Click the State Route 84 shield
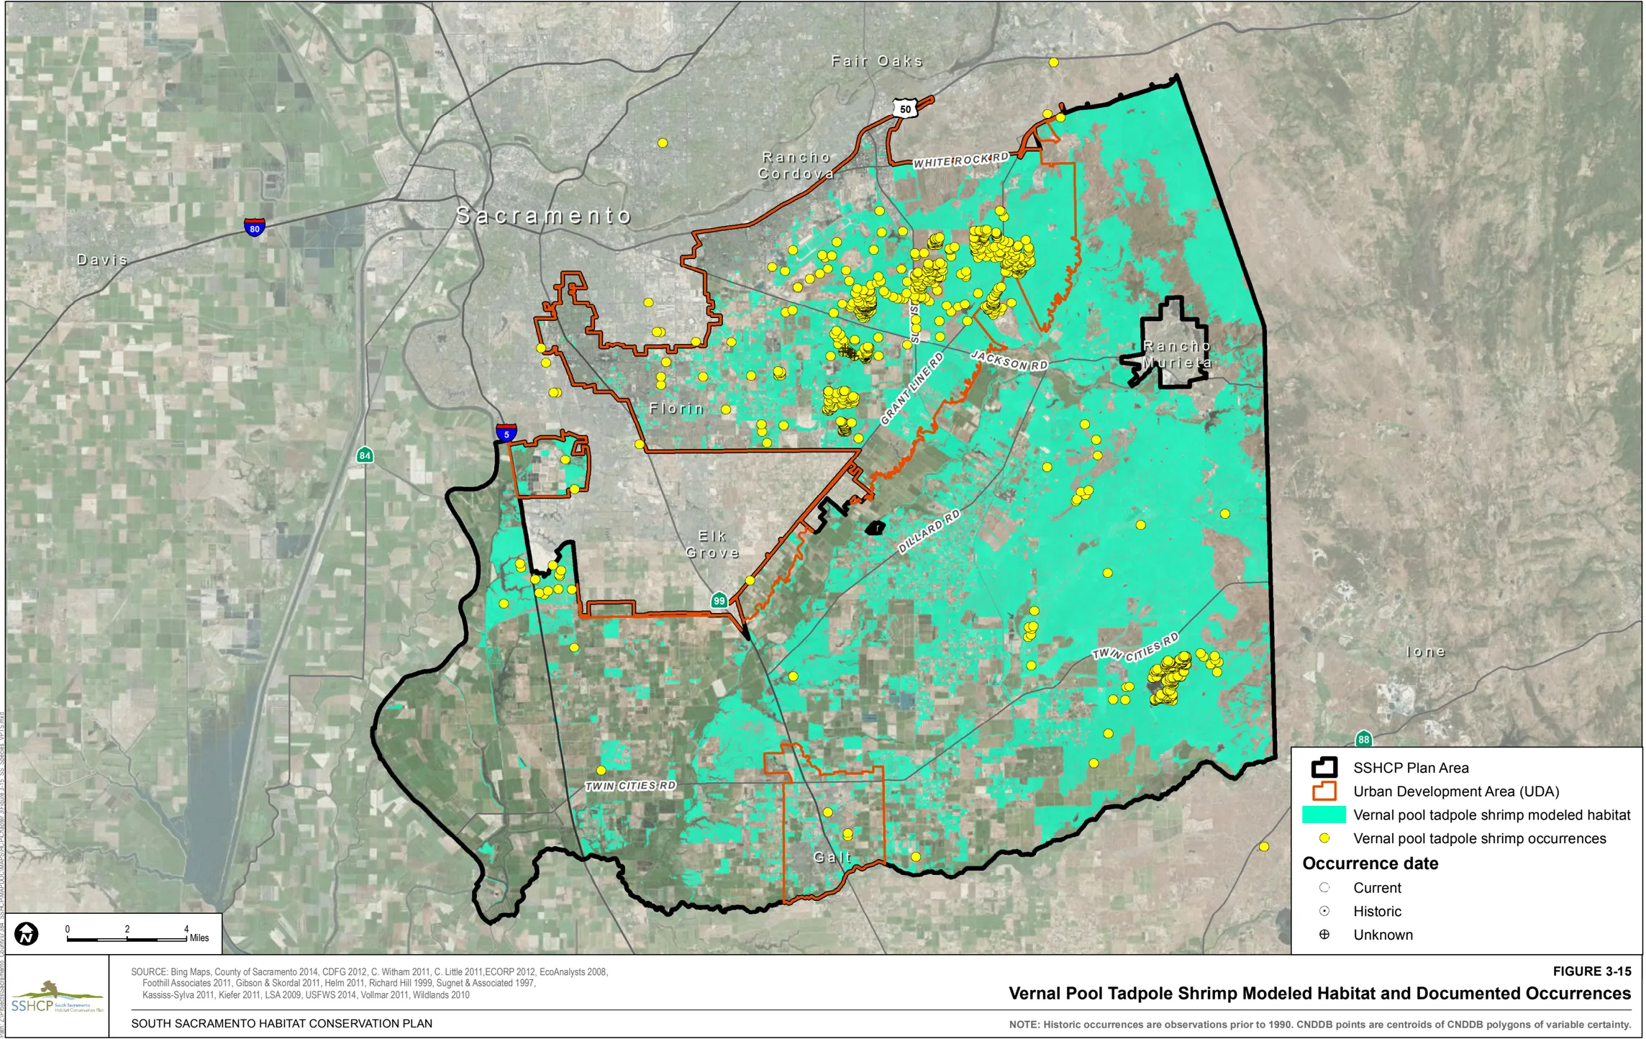Viewport: 1646px width, 1039px height. pos(365,455)
